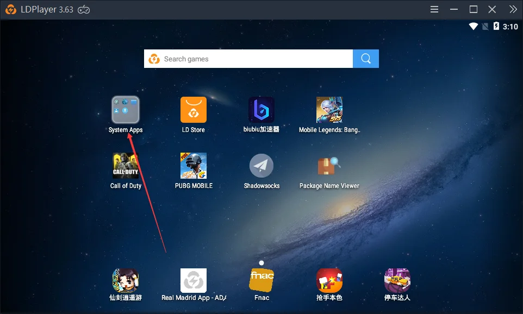Open Package Name Viewer
The width and height of the screenshot is (523, 314).
pyautogui.click(x=329, y=166)
